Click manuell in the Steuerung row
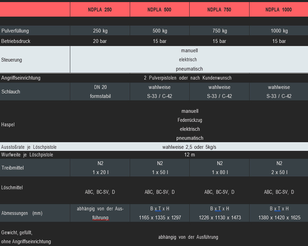This screenshot has height=246, width=308. [189, 51]
